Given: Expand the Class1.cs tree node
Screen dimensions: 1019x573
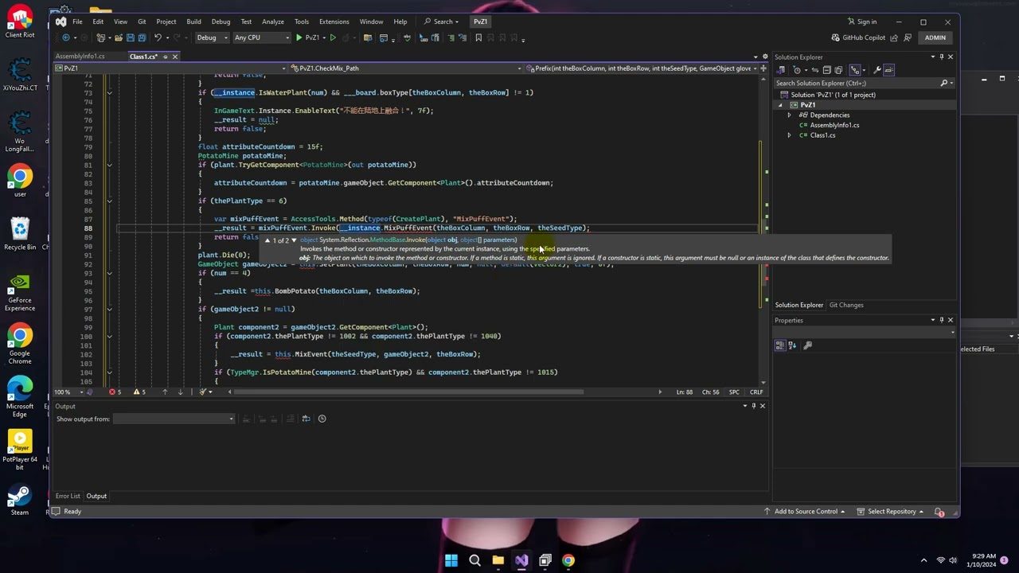Looking at the screenshot, I should (789, 135).
